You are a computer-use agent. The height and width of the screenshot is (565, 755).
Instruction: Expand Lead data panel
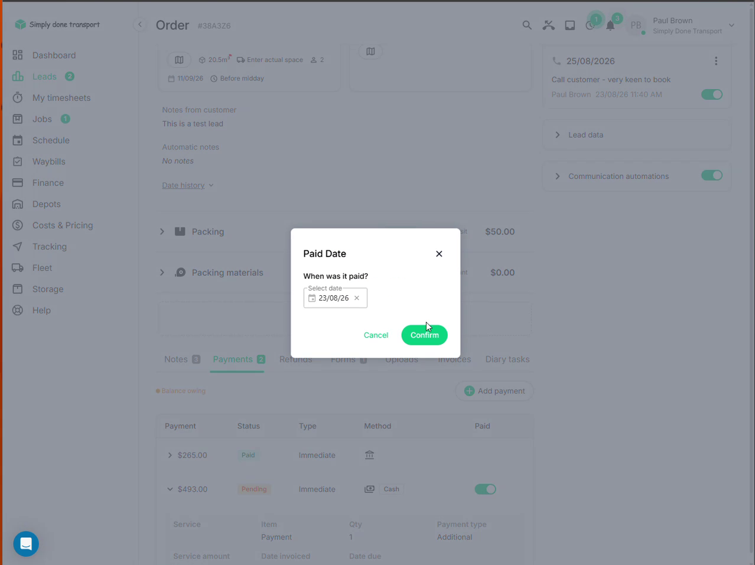[x=557, y=135]
